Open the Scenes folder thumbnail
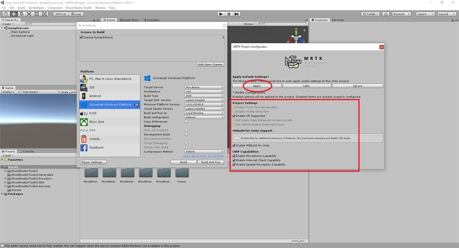 click(x=182, y=175)
